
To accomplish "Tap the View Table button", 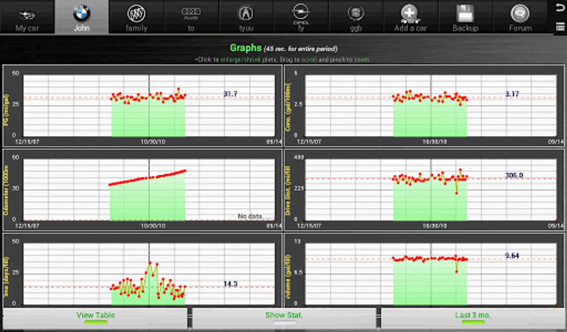I will (95, 318).
